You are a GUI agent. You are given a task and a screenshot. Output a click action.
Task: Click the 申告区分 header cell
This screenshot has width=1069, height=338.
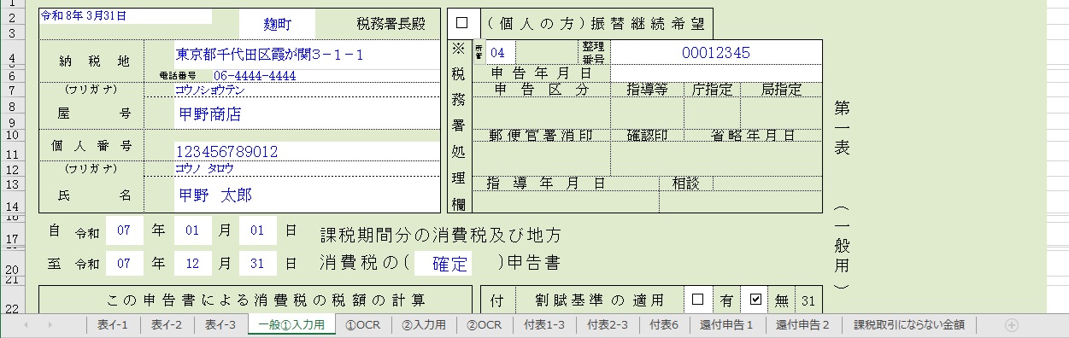[x=542, y=89]
